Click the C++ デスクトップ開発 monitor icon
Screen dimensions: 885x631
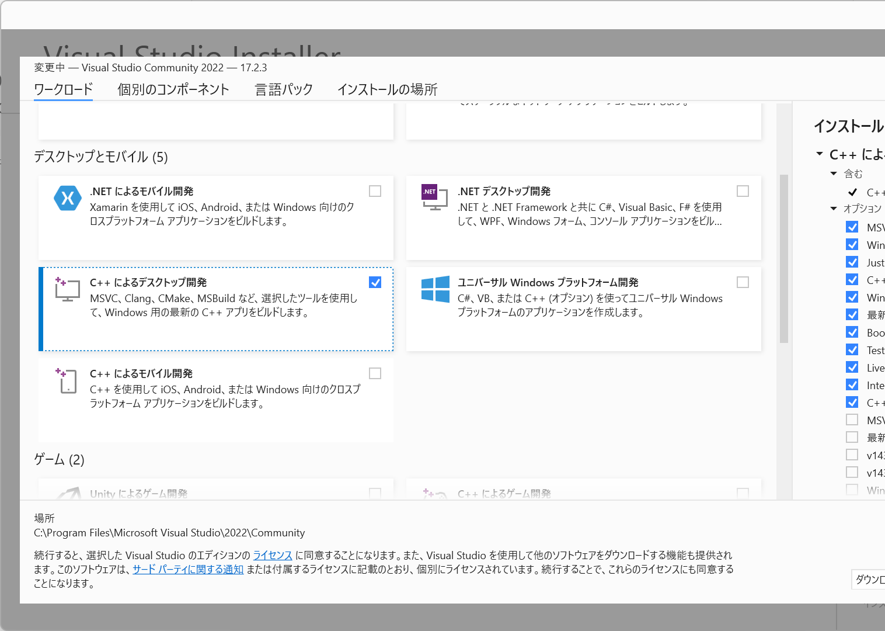click(68, 289)
